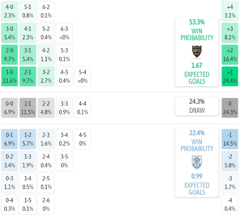Select the 4-0 scoreline tile
Image resolution: width=239 pixels, height=215 pixels.
[9, 11]
